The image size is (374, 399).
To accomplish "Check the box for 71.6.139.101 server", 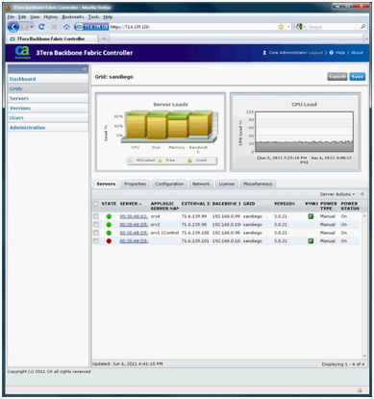I will 95,241.
